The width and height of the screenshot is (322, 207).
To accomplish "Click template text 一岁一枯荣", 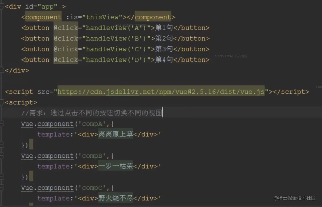I will pos(116,167).
